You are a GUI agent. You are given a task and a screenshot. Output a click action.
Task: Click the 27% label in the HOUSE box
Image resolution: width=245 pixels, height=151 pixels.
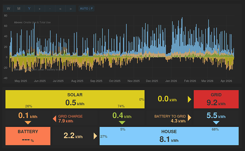(x=104, y=137)
